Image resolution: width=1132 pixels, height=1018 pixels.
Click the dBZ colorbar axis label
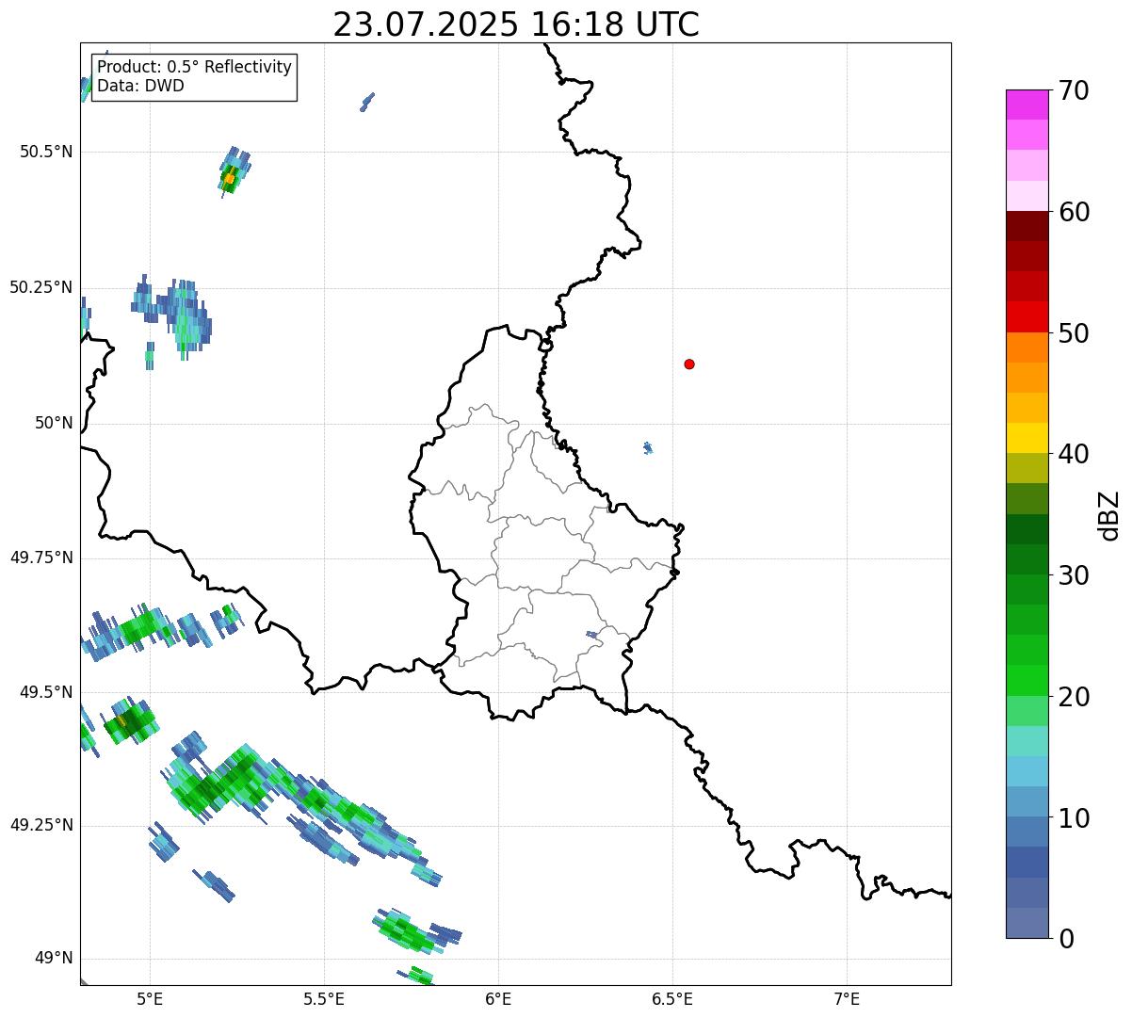pos(1109,514)
